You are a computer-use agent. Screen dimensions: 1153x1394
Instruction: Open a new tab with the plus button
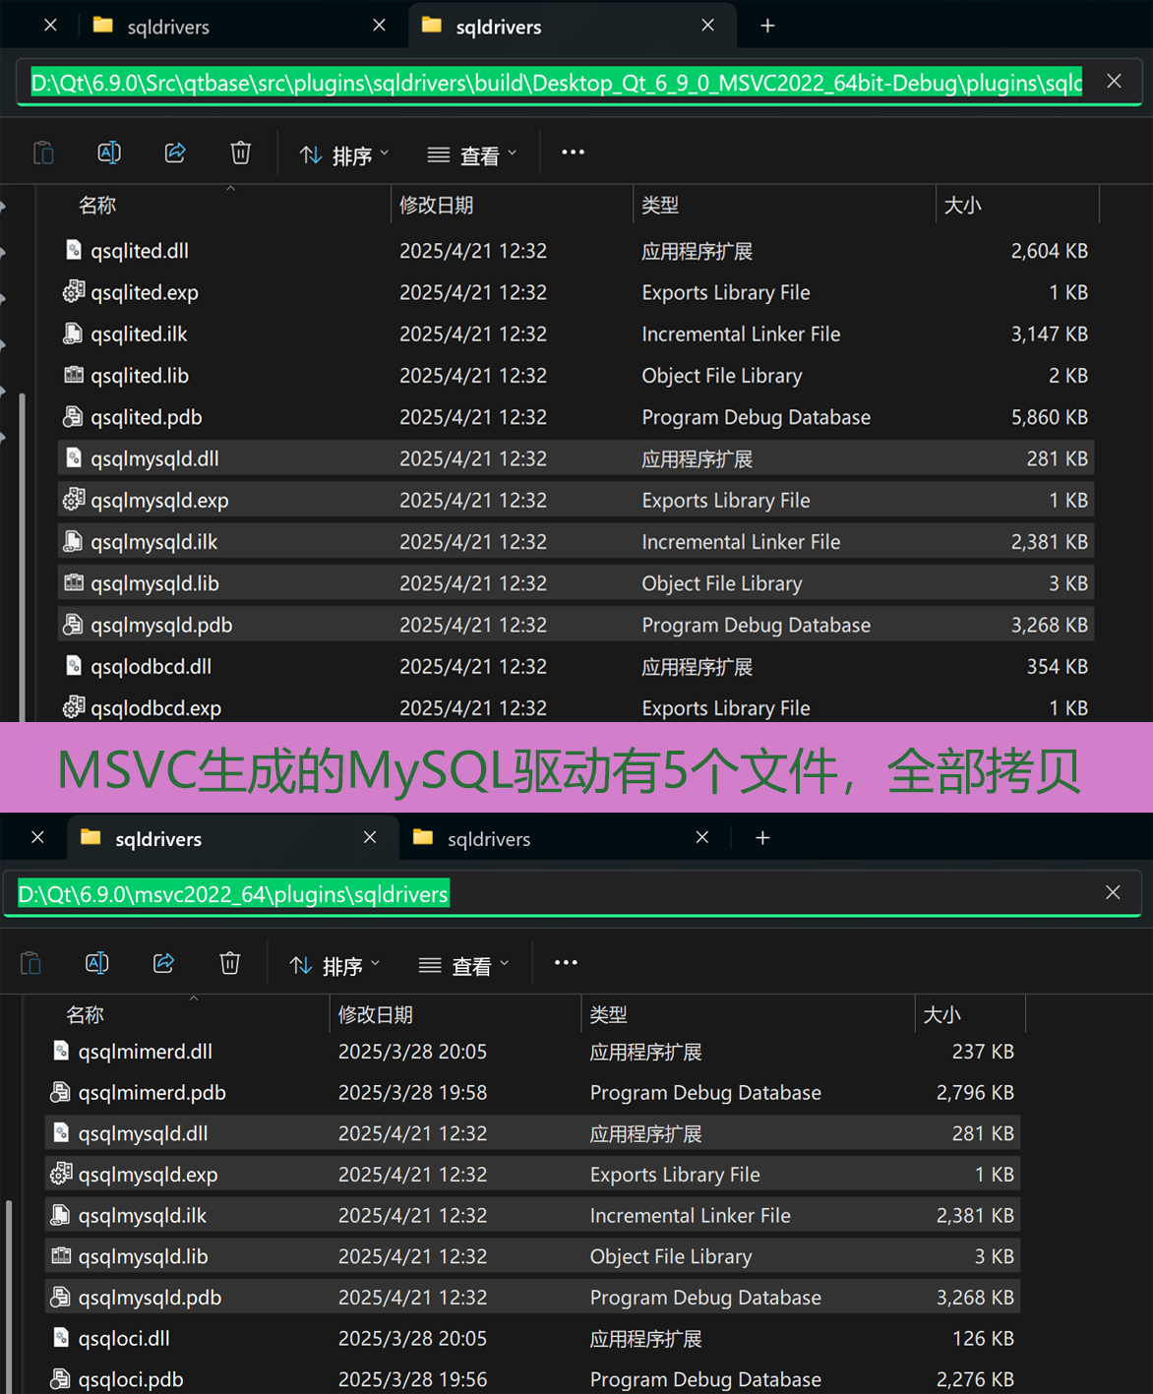(766, 26)
